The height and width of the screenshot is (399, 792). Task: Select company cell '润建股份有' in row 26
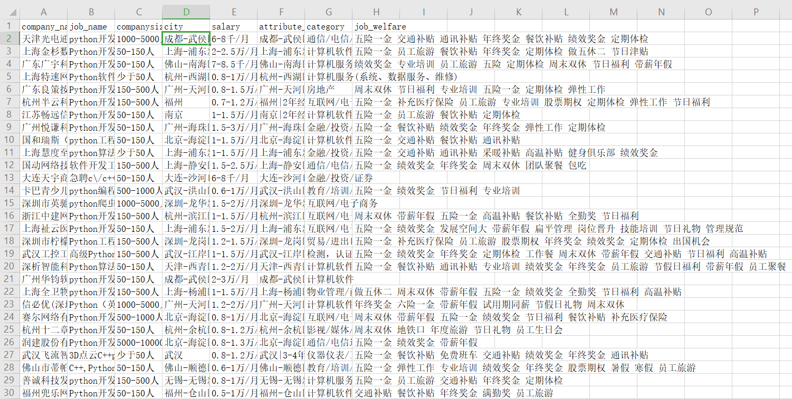tap(44, 343)
